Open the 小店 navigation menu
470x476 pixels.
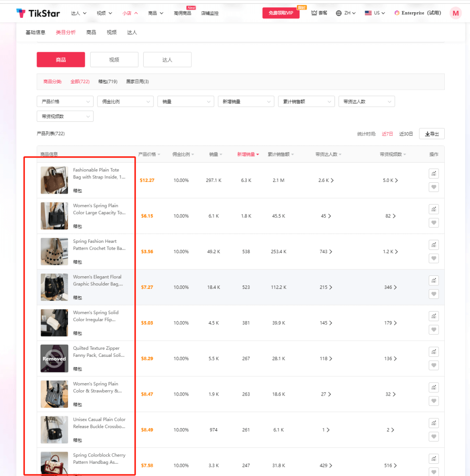(130, 13)
